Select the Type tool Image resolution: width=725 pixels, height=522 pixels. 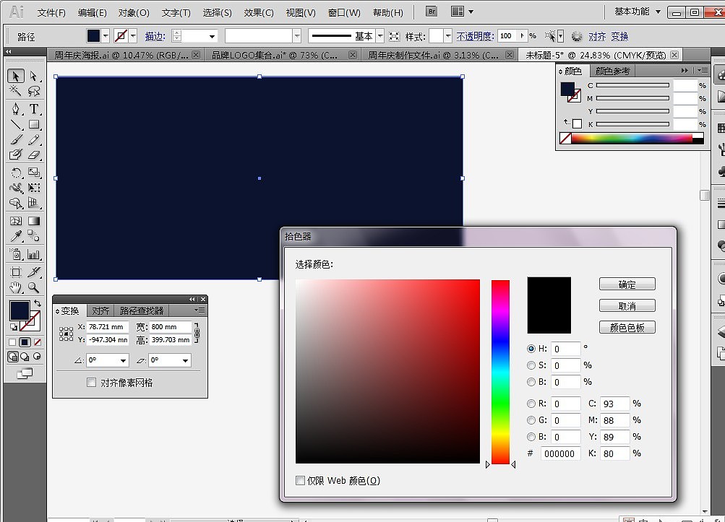coord(33,109)
